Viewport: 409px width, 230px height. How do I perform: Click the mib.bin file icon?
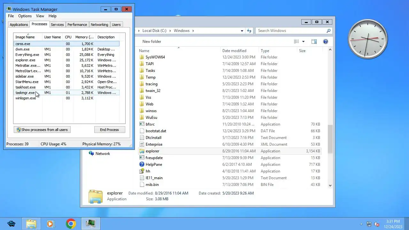142,185
